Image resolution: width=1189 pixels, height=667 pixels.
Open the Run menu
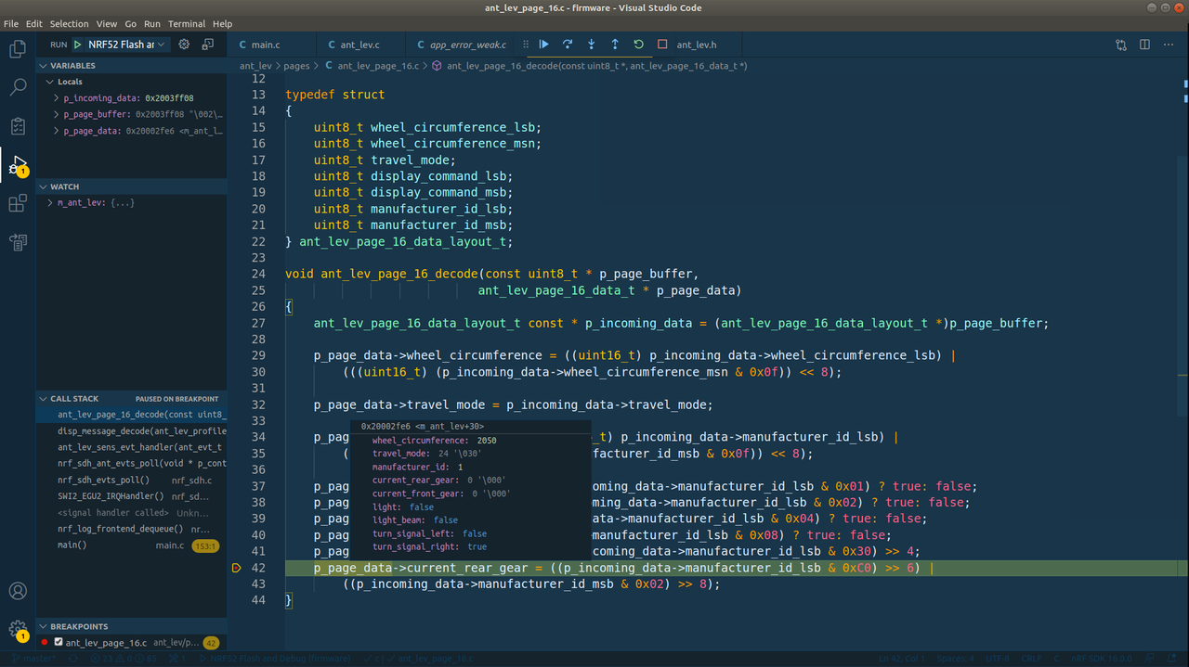pos(152,23)
